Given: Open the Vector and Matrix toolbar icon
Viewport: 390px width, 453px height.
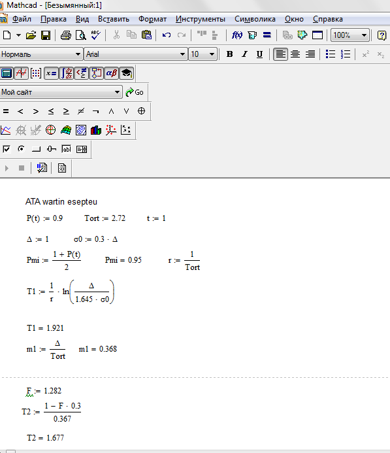Looking at the screenshot, I should 36,73.
